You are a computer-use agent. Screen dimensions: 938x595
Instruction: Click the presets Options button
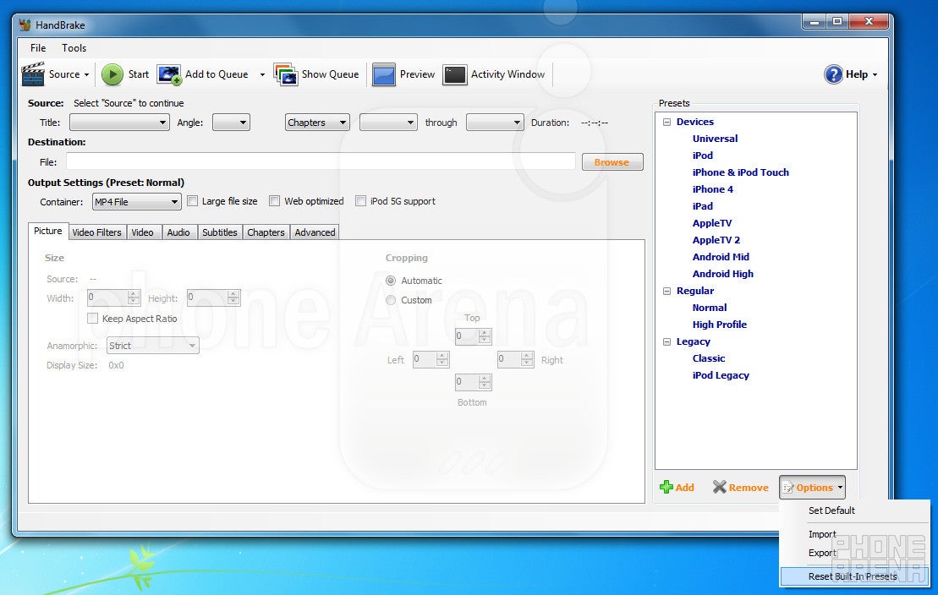point(812,488)
